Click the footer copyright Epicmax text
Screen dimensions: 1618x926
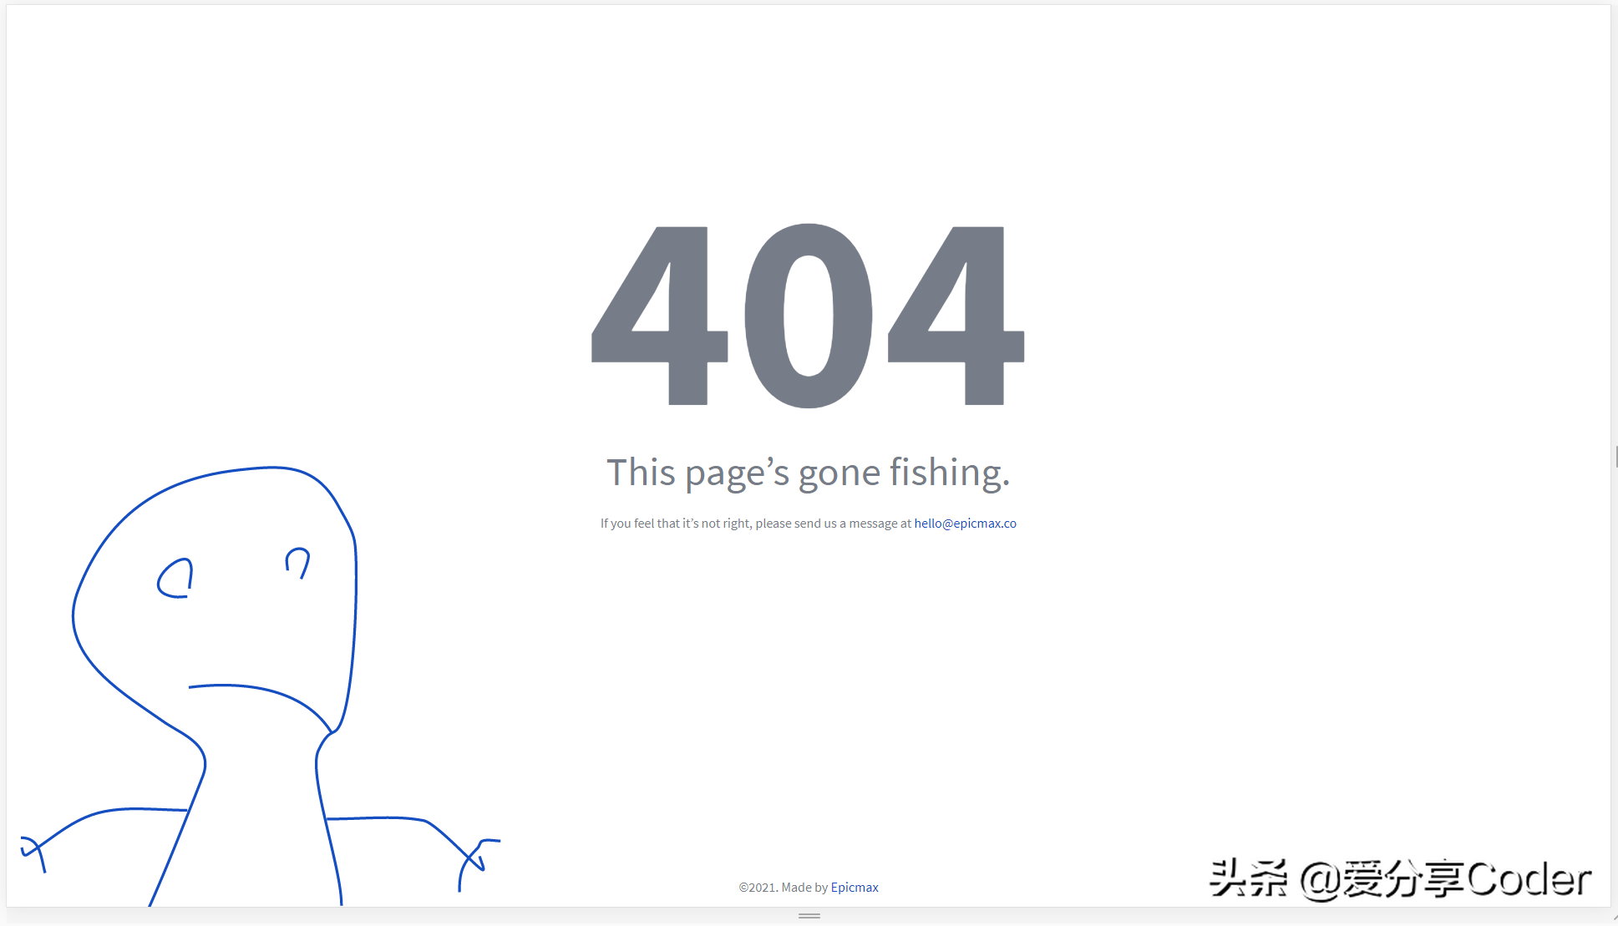click(x=855, y=886)
